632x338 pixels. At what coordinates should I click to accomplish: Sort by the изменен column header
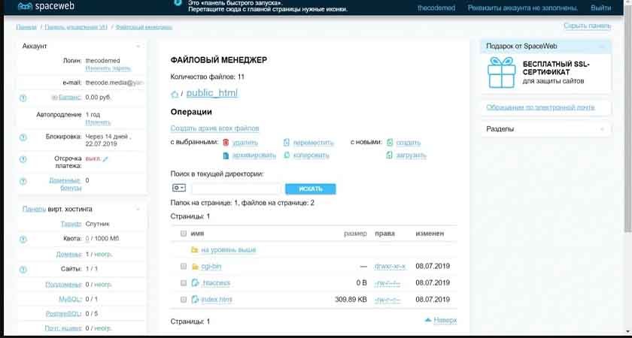pos(430,234)
